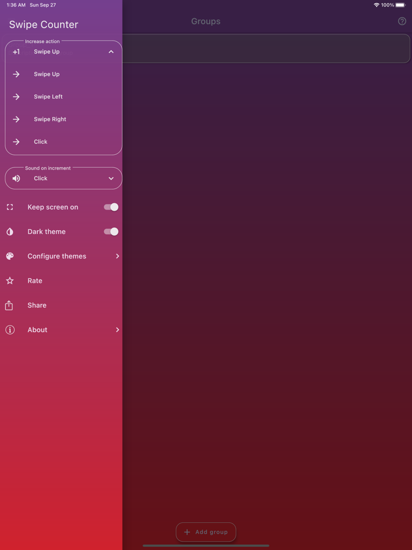Tap the fullscreen Keep screen on icon

(x=10, y=207)
